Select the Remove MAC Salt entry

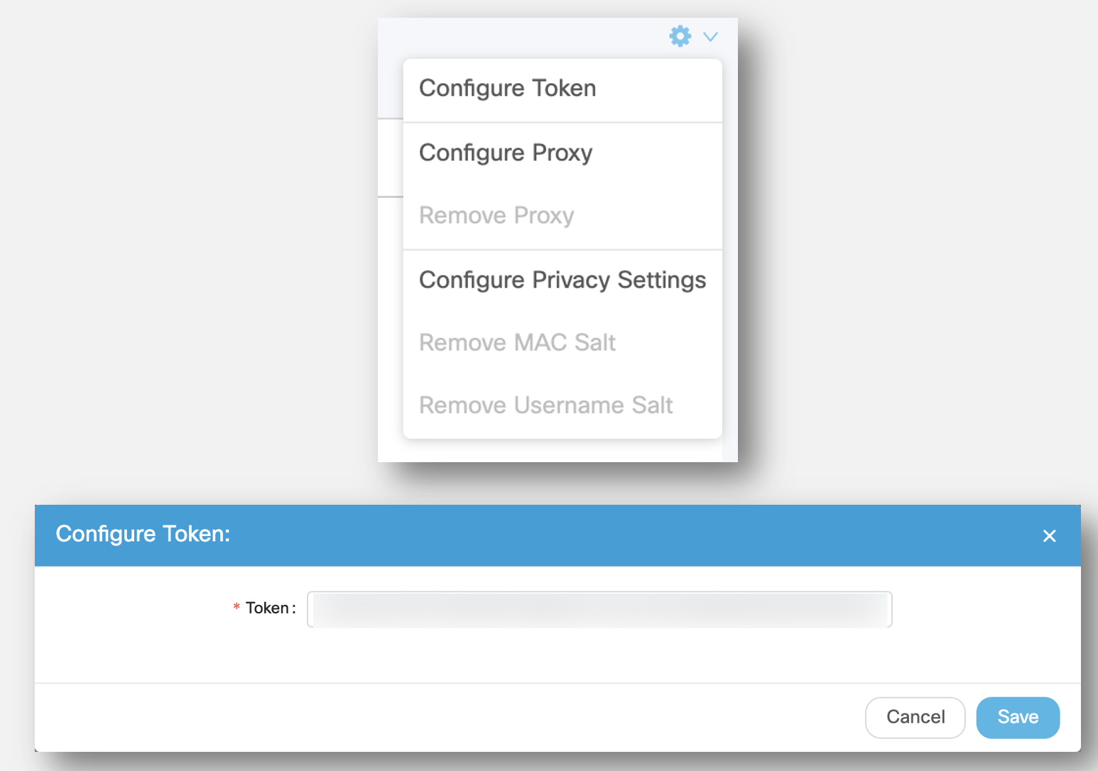517,343
